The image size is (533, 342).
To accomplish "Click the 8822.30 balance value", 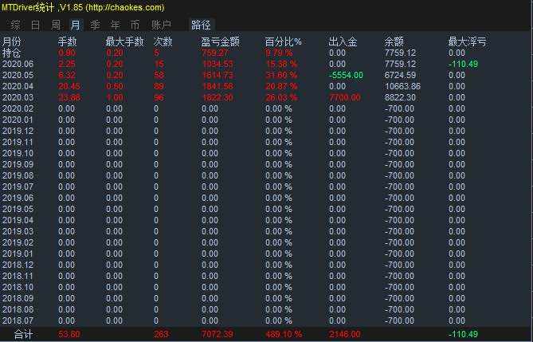I will 400,97.
